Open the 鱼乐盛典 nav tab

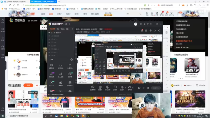(95, 14)
